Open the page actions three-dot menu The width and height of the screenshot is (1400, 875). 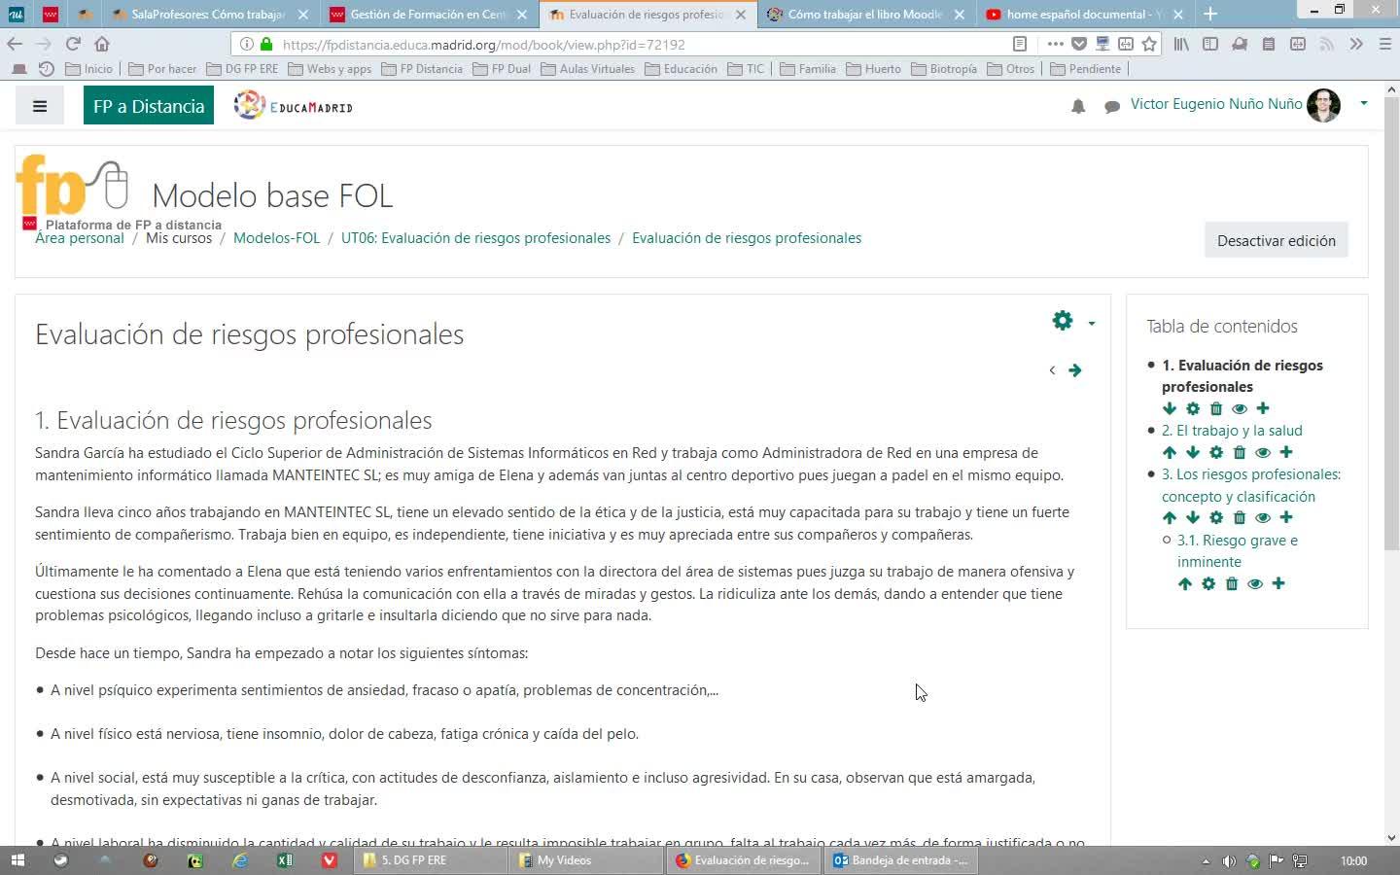coord(1055,44)
